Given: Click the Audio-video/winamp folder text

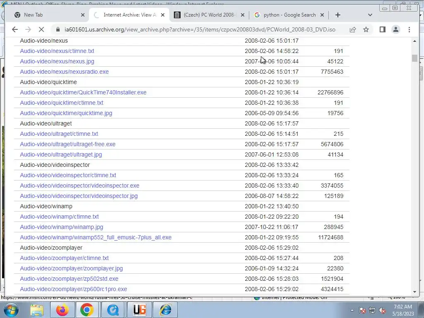Looking at the screenshot, I should pyautogui.click(x=46, y=206).
